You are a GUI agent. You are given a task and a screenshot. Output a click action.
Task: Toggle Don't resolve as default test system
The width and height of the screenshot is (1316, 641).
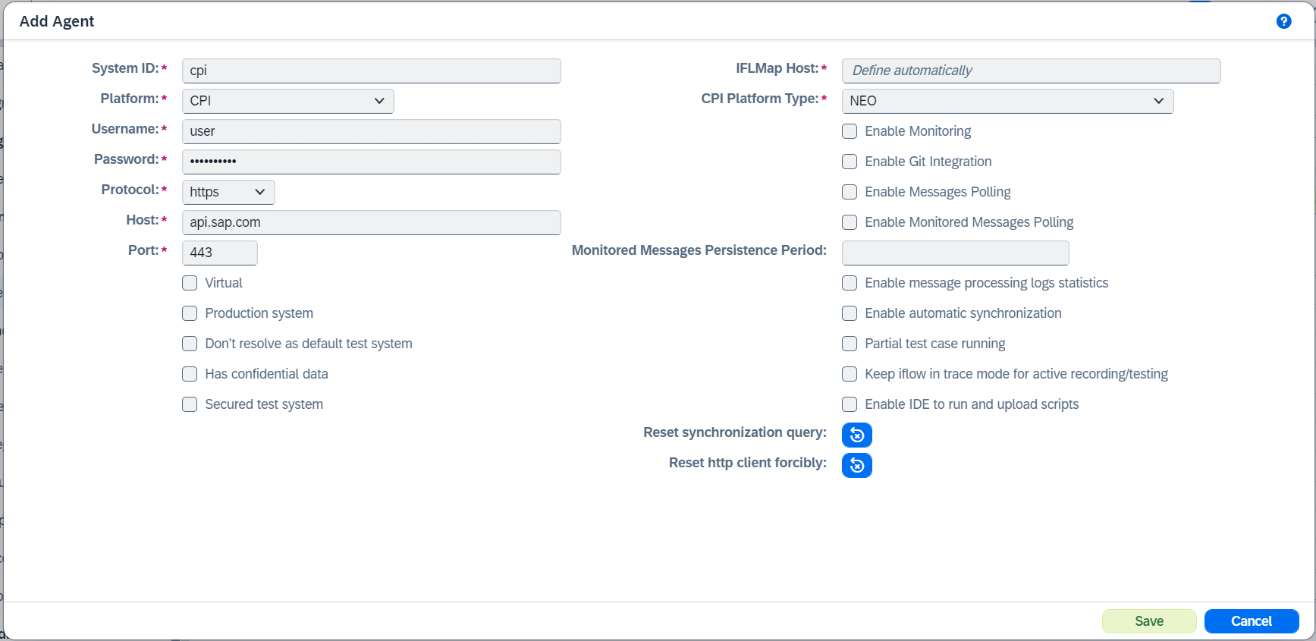[190, 344]
